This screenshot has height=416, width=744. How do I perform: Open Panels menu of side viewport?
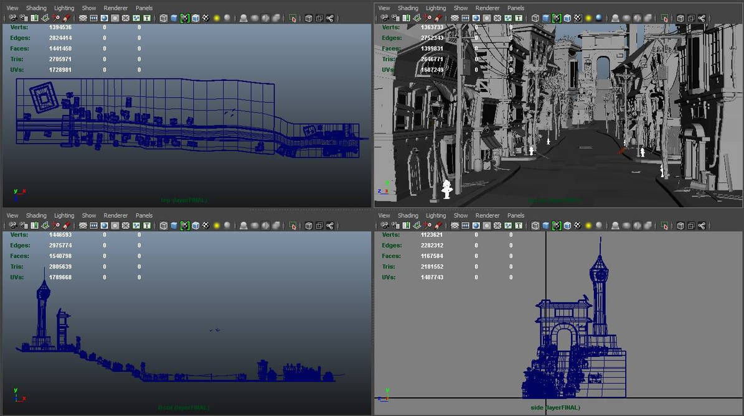tap(516, 216)
